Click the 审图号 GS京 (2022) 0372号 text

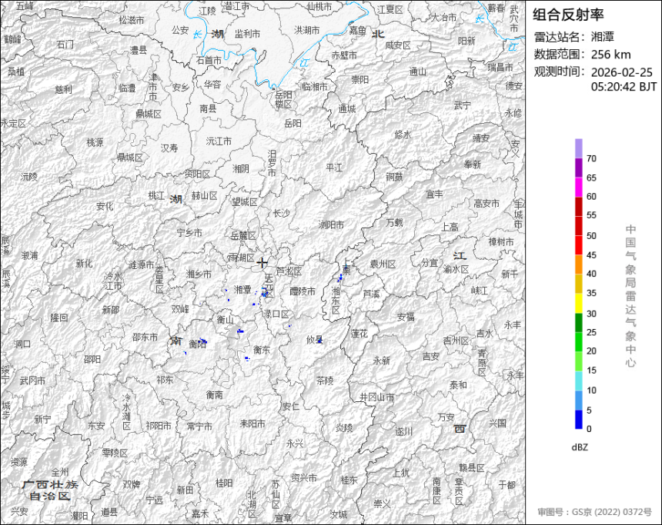click(x=594, y=512)
